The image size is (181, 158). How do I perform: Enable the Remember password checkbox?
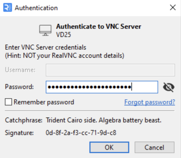pyautogui.click(x=8, y=102)
